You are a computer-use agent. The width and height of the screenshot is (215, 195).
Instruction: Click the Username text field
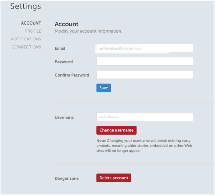click(145, 117)
